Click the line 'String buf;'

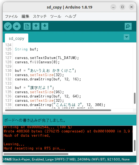point(26,49)
